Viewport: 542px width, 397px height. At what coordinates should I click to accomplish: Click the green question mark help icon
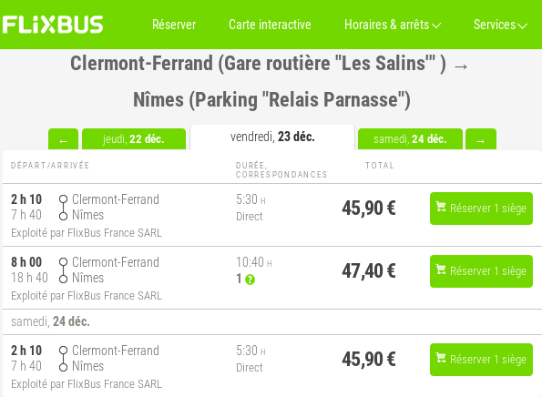[250, 280]
